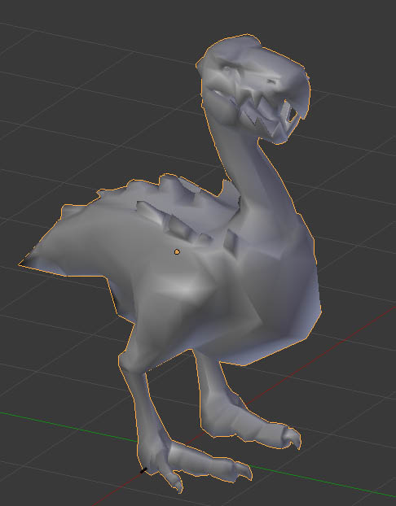Click the orange object origin dot

tap(177, 251)
